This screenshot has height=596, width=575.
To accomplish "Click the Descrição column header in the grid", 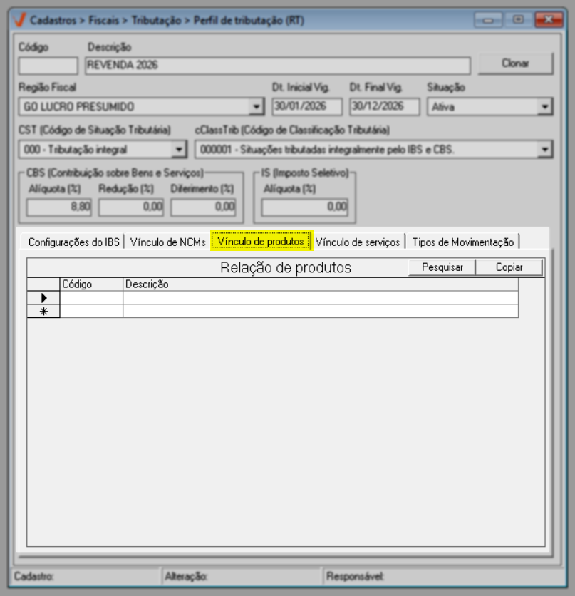I will coord(321,284).
